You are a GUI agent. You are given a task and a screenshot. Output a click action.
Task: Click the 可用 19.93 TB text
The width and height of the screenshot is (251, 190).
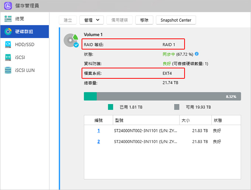pos(198,107)
